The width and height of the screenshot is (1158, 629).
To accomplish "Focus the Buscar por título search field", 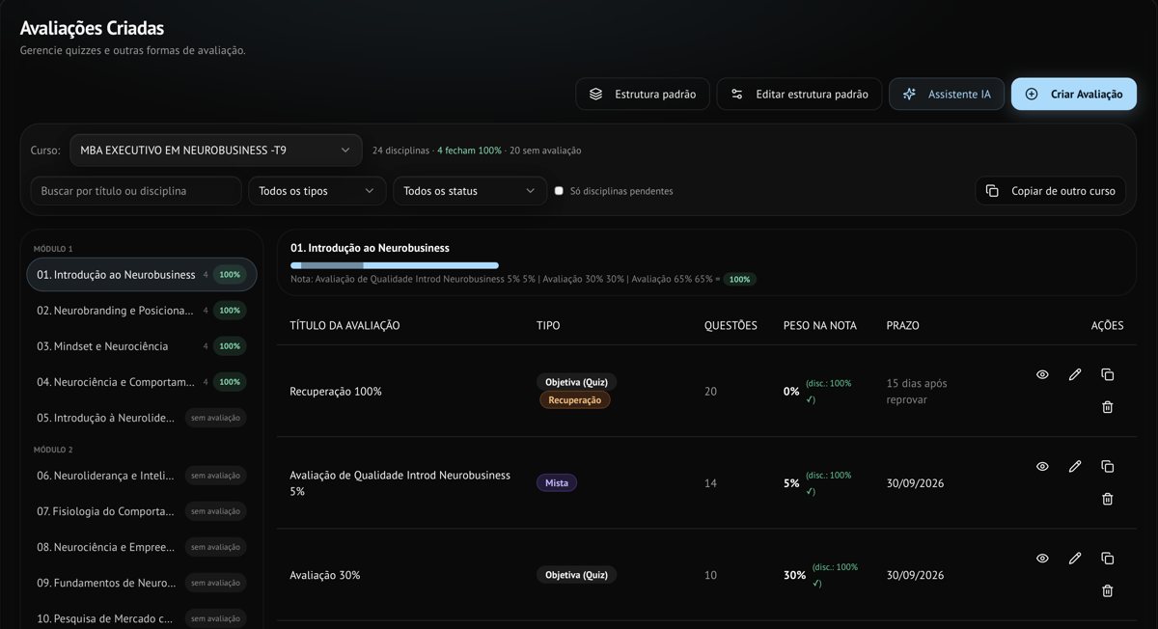I will click(136, 191).
